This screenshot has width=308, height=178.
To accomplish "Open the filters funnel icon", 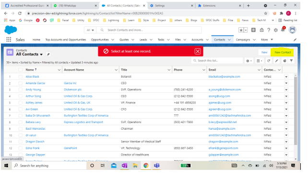I will tap(292, 61).
